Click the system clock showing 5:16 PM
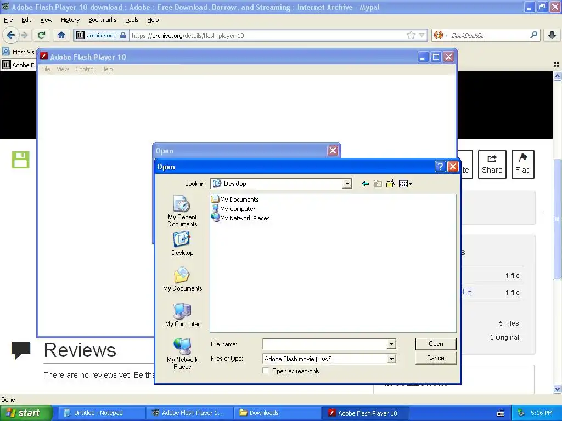This screenshot has height=421, width=562. point(541,413)
